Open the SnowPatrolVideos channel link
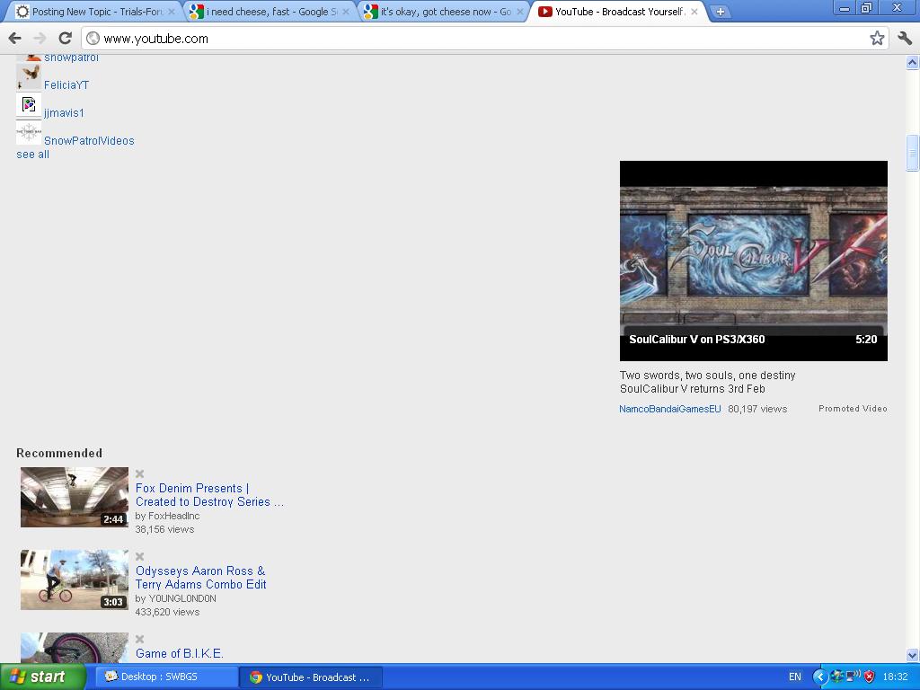Screen dimensions: 920x690 [x=89, y=141]
